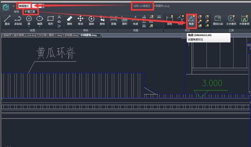This screenshot has width=251, height=147.
Task: Switch to the 常用 ribbon tab
Action: point(16,12)
